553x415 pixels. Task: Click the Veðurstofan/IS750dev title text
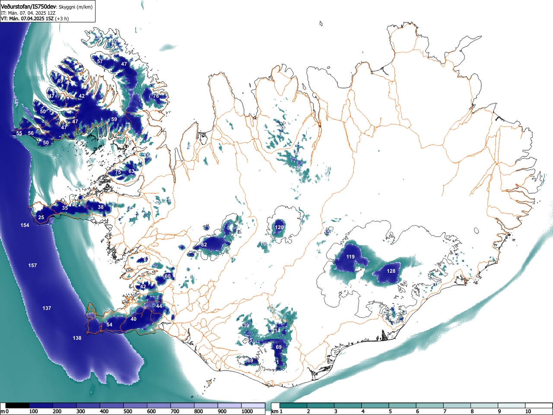[x=28, y=7]
